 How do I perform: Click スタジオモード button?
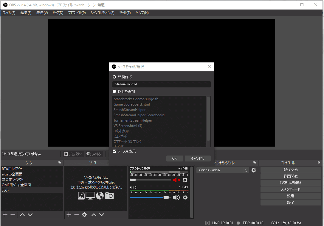[291, 189]
